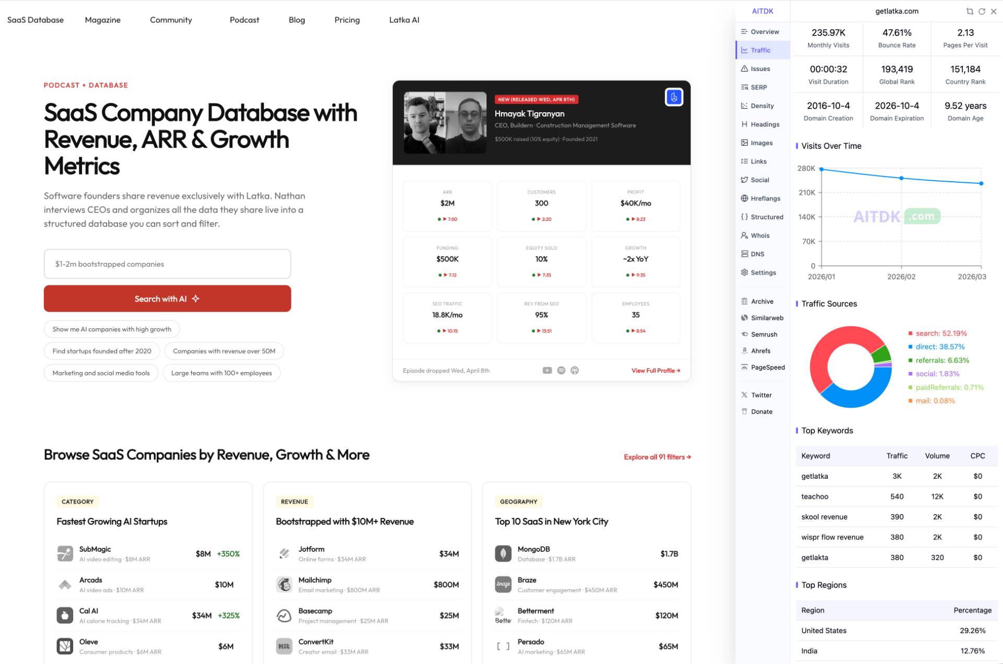Choose 'Marketing and social media tools' suggestion
The width and height of the screenshot is (1003, 664).
(101, 373)
